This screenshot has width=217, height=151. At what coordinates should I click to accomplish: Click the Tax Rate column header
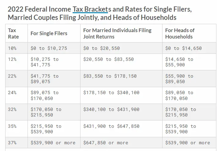tap(13, 34)
